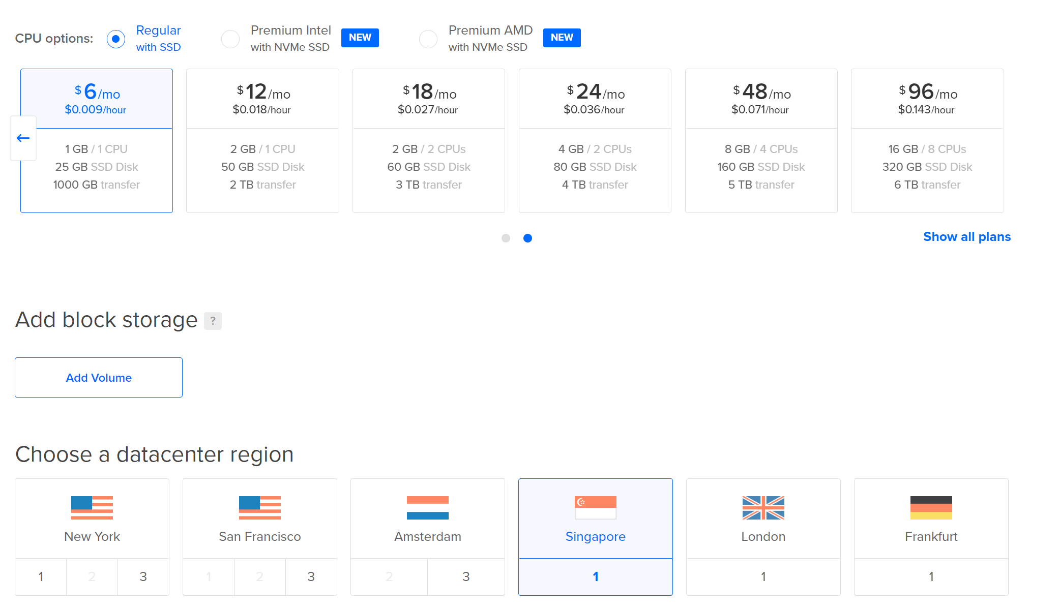Pick the London Union Jack flag
This screenshot has height=609, width=1059.
pos(763,507)
